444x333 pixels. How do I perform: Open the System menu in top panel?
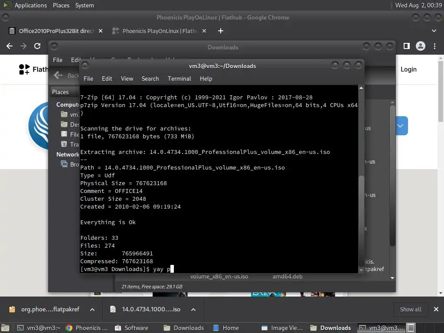click(x=85, y=5)
